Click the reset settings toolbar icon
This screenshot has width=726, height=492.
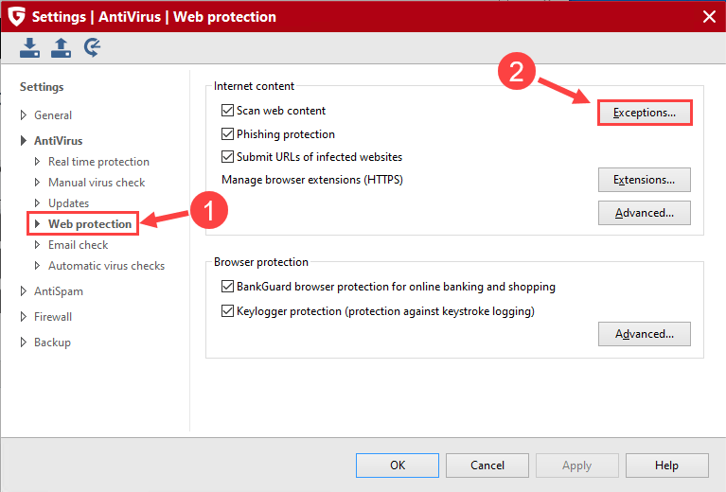coord(93,48)
